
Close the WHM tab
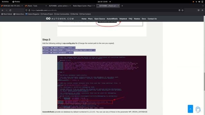click(22, 6)
